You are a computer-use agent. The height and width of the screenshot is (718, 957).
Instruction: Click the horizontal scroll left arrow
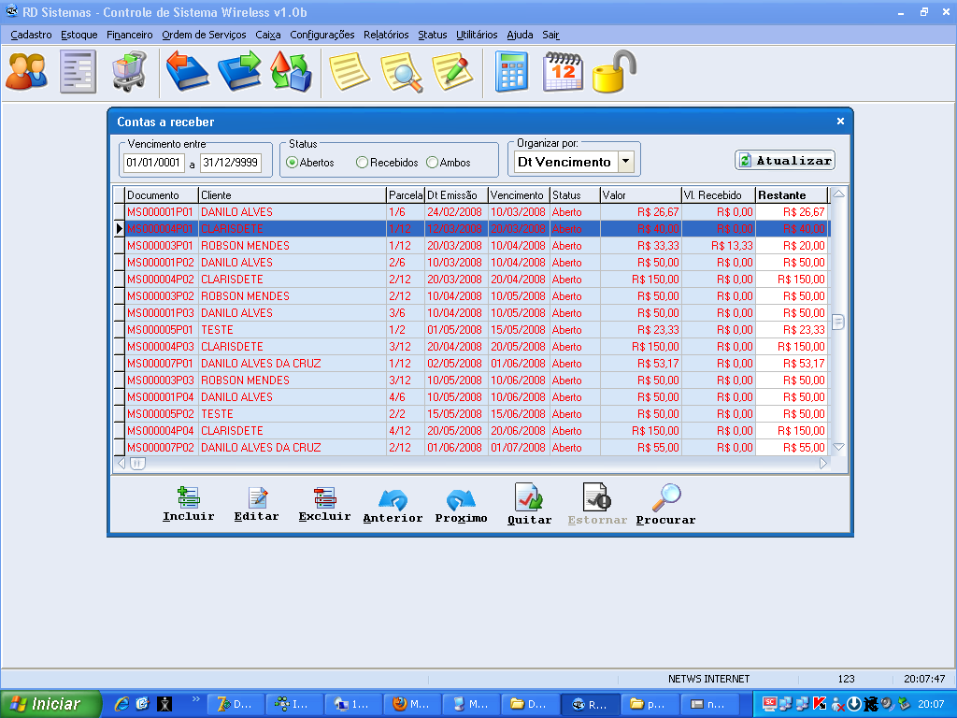[121, 464]
